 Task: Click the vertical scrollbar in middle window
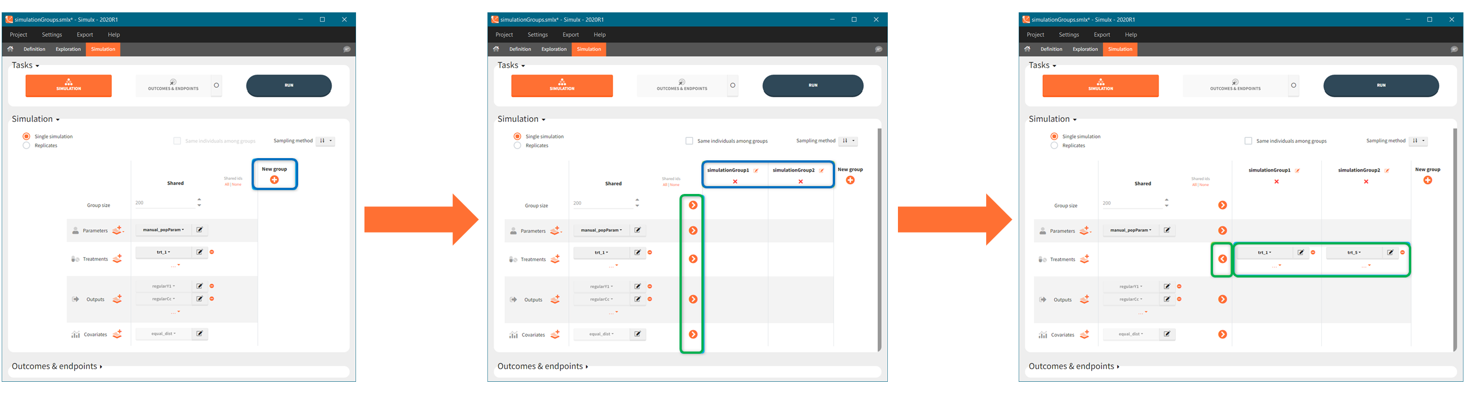[879, 238]
